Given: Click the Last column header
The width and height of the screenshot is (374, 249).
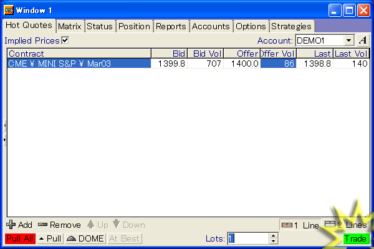Looking at the screenshot, I should point(315,54).
